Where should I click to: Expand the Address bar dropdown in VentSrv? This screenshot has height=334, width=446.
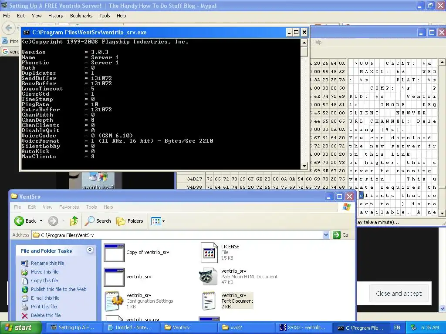tap(326, 235)
